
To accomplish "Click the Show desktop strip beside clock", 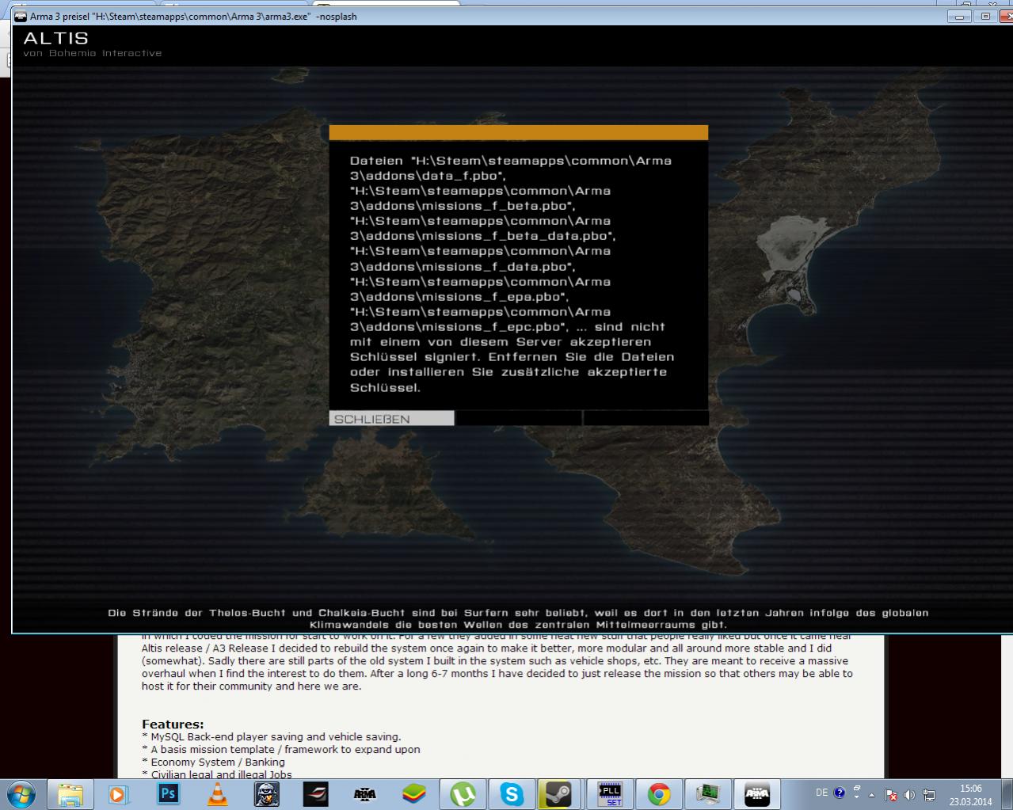I will click(x=1007, y=794).
